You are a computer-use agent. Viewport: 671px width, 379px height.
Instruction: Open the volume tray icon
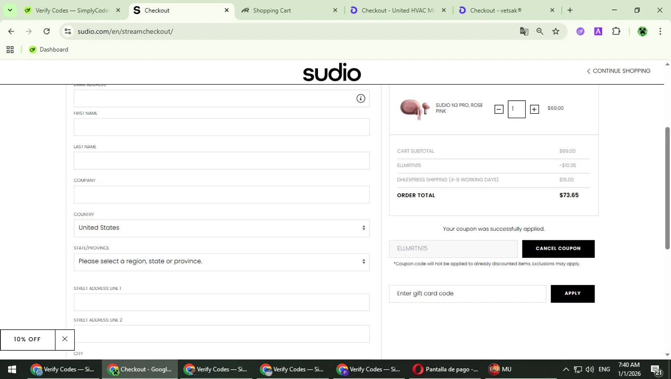point(590,369)
